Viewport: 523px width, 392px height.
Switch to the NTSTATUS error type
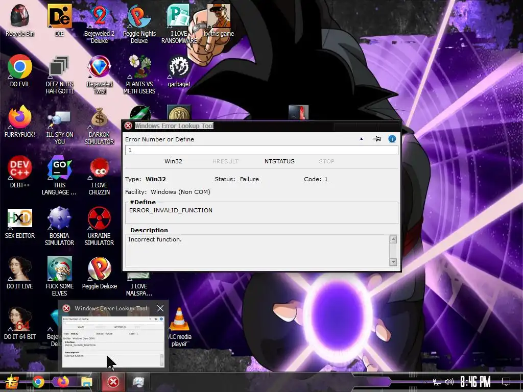[x=279, y=161]
